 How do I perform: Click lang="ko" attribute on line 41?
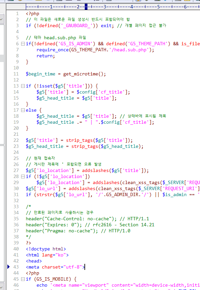tap(54, 255)
